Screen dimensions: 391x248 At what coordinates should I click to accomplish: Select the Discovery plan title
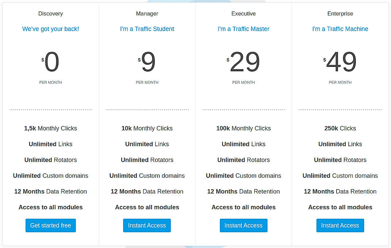pyautogui.click(x=51, y=14)
